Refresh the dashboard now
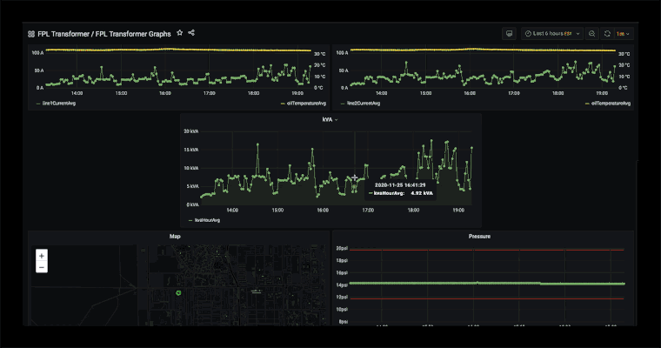Image resolution: width=661 pixels, height=348 pixels. [x=607, y=34]
